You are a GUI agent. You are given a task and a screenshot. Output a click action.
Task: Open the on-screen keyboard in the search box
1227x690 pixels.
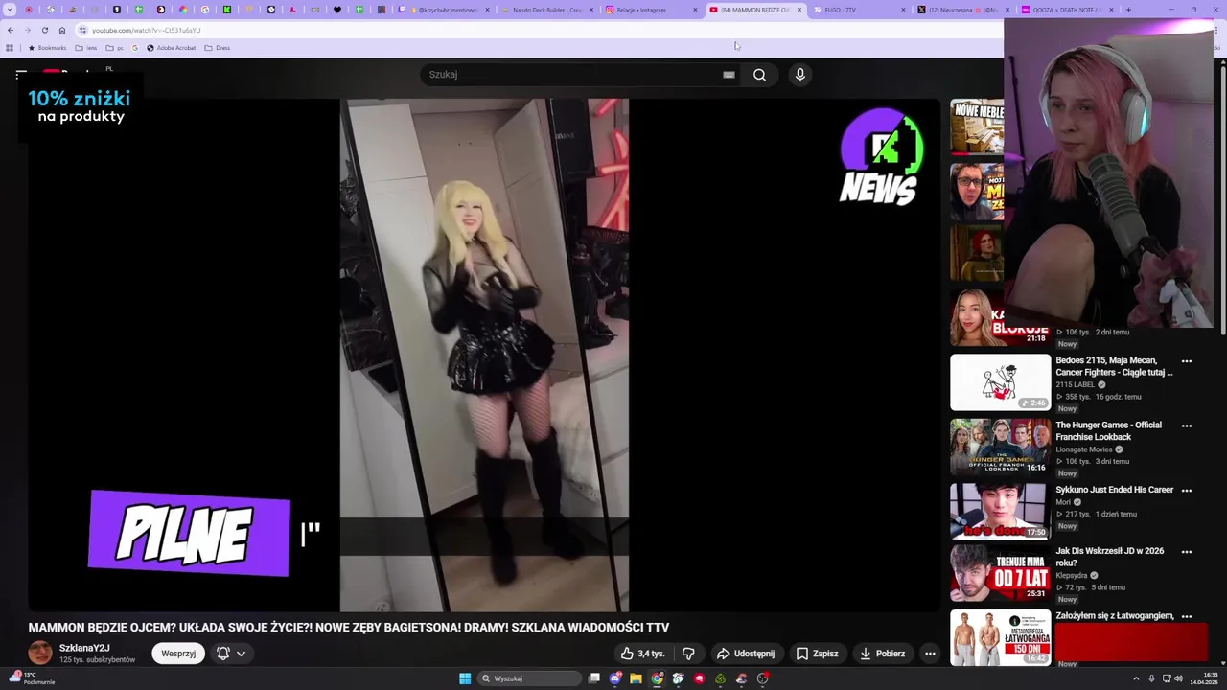(x=729, y=75)
